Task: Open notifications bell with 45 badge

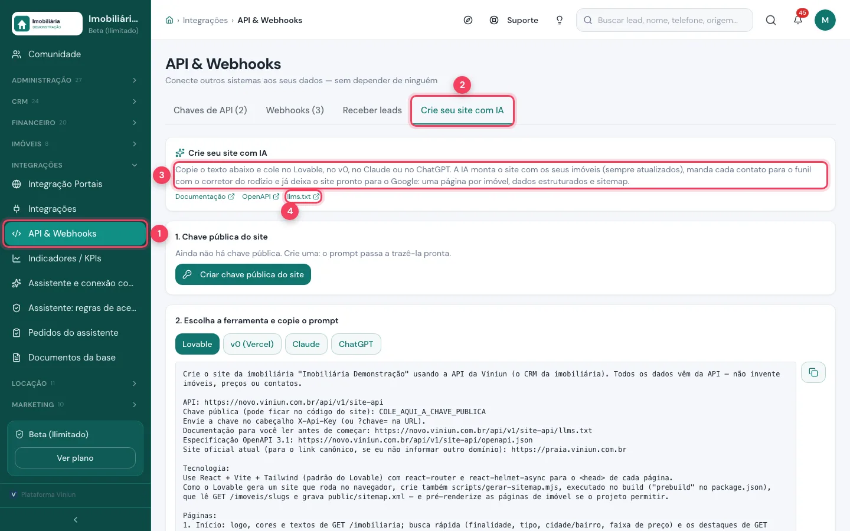Action: pyautogui.click(x=798, y=20)
